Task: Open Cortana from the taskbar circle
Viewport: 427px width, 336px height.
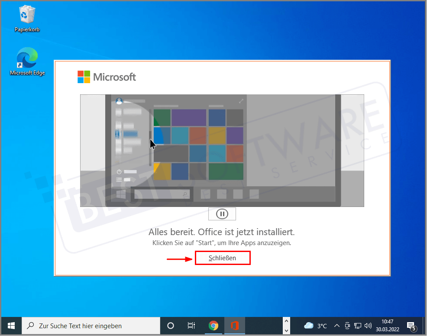Action: pos(171,326)
